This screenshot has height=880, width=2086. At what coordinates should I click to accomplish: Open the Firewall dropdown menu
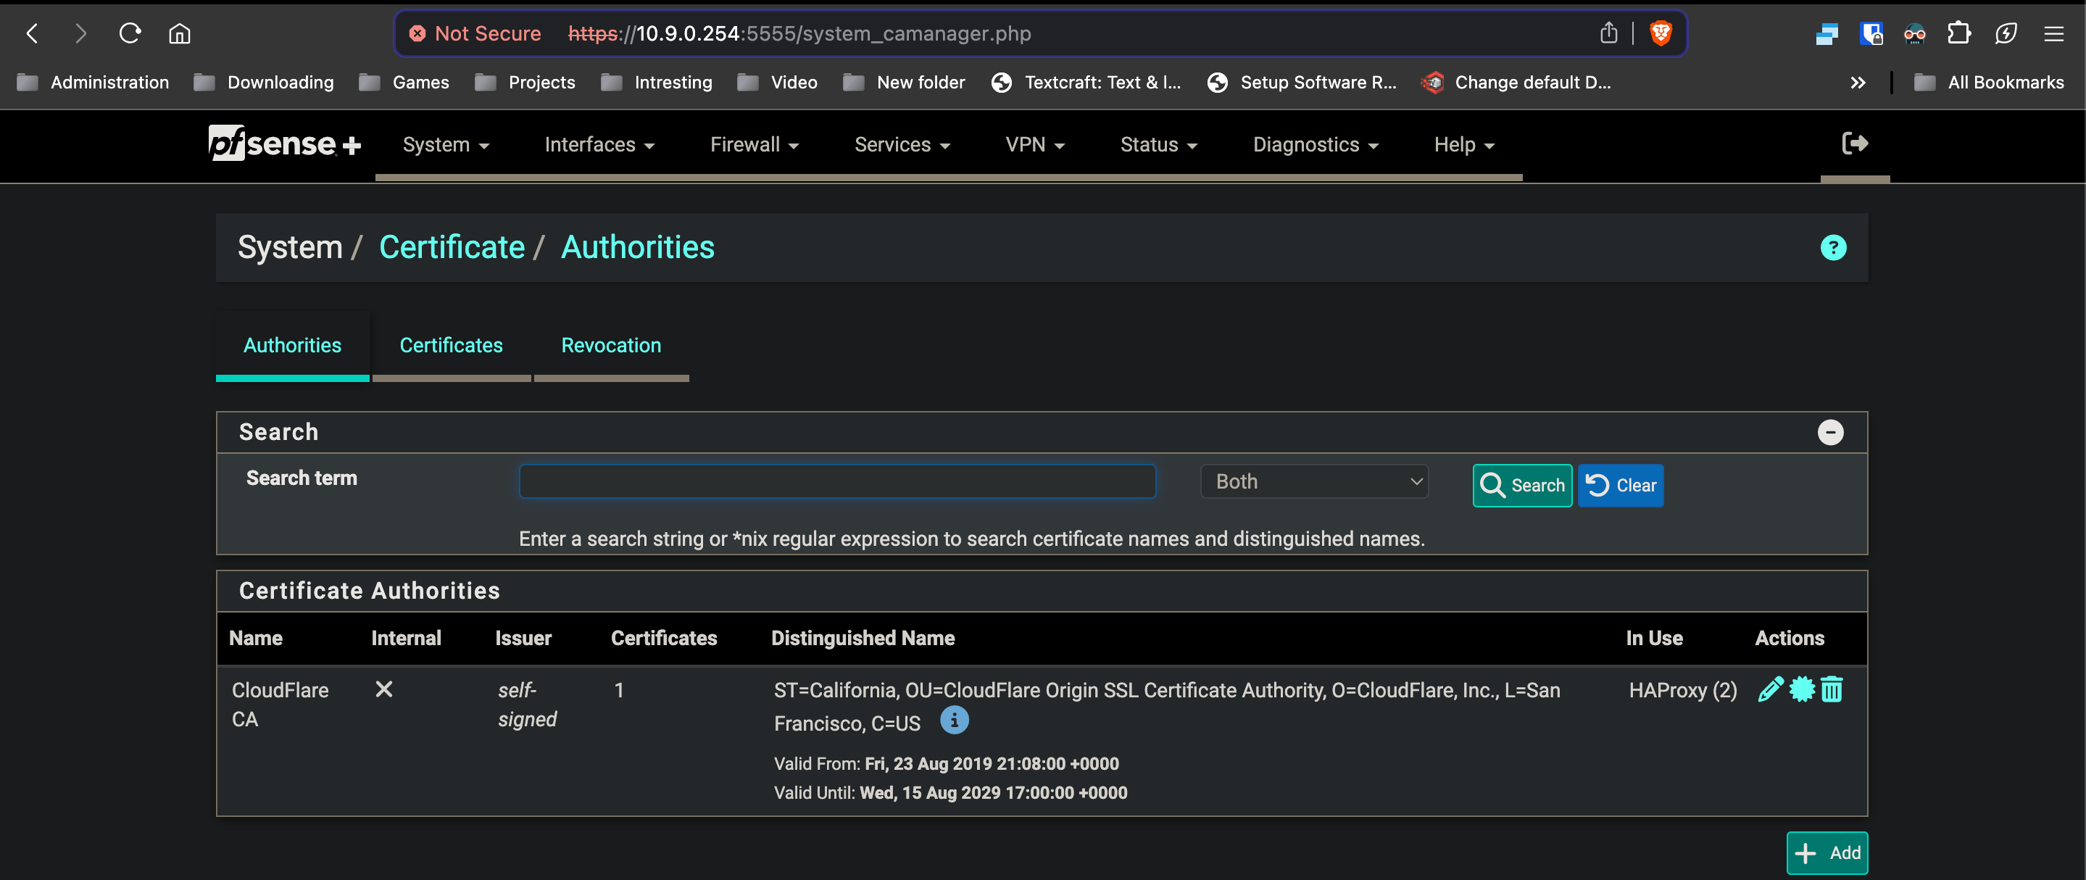coord(754,145)
